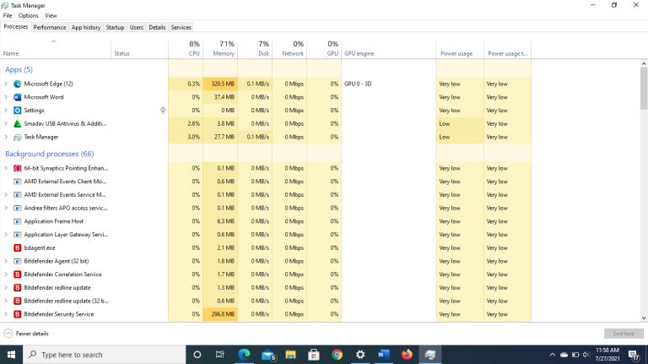The width and height of the screenshot is (648, 364).
Task: Open the Mail app in the taskbar
Action: 267,355
